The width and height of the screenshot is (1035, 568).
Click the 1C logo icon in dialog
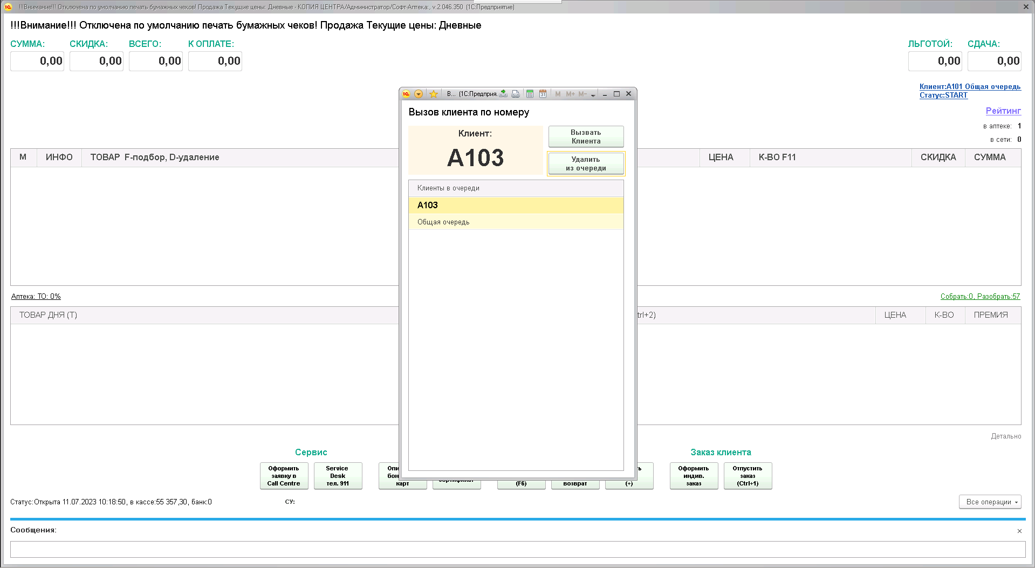(x=406, y=94)
